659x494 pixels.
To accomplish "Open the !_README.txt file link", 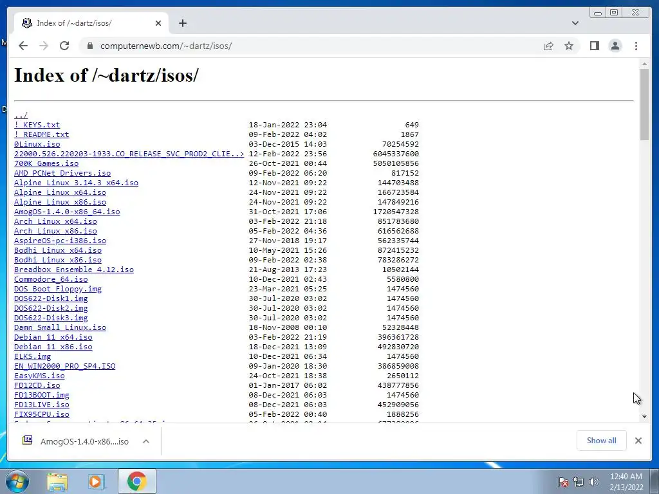I will click(x=42, y=134).
